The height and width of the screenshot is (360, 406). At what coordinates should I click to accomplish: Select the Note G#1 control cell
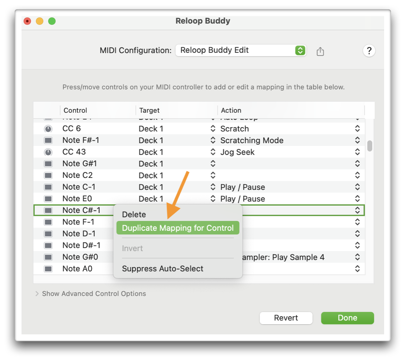(80, 164)
